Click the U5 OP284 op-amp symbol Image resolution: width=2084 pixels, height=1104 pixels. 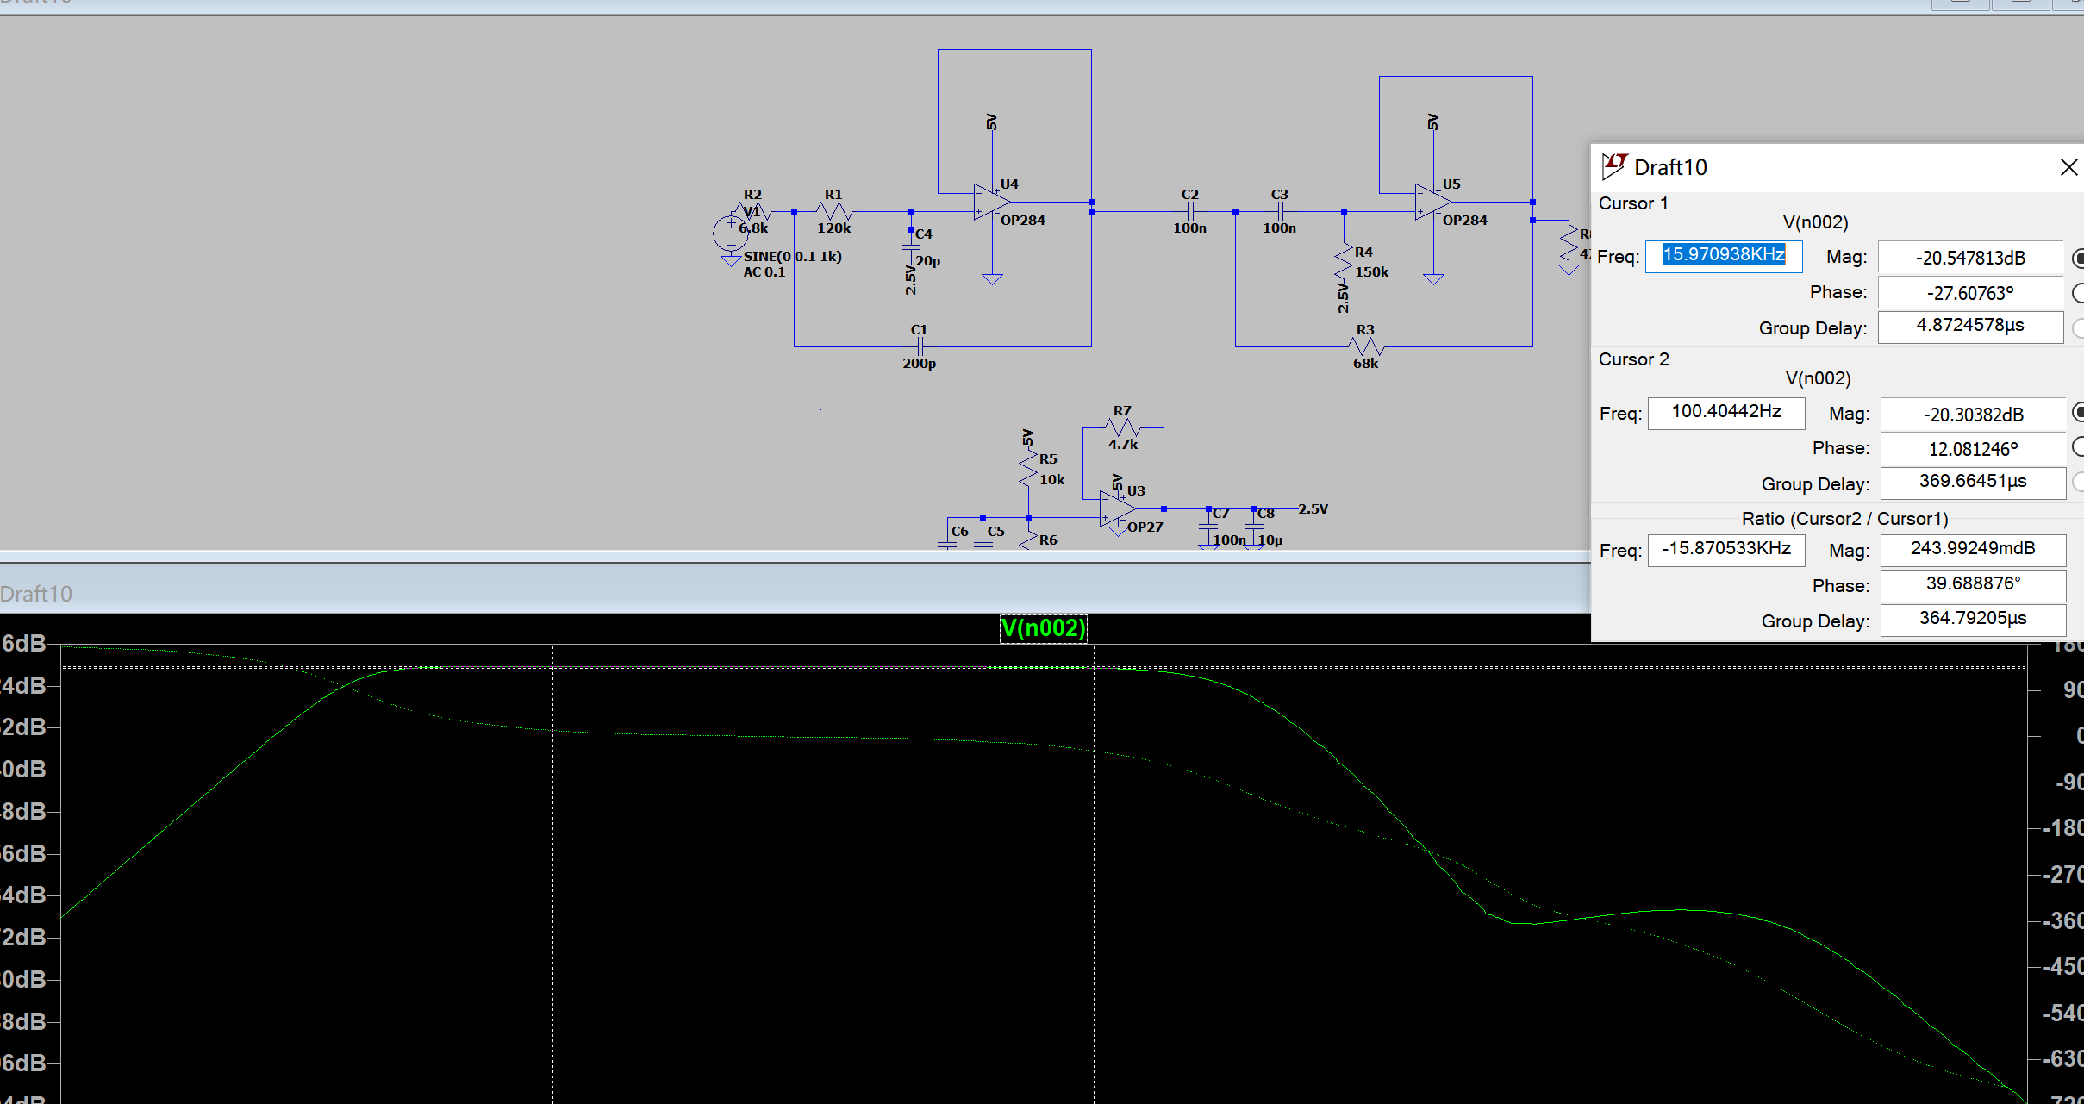point(1432,203)
